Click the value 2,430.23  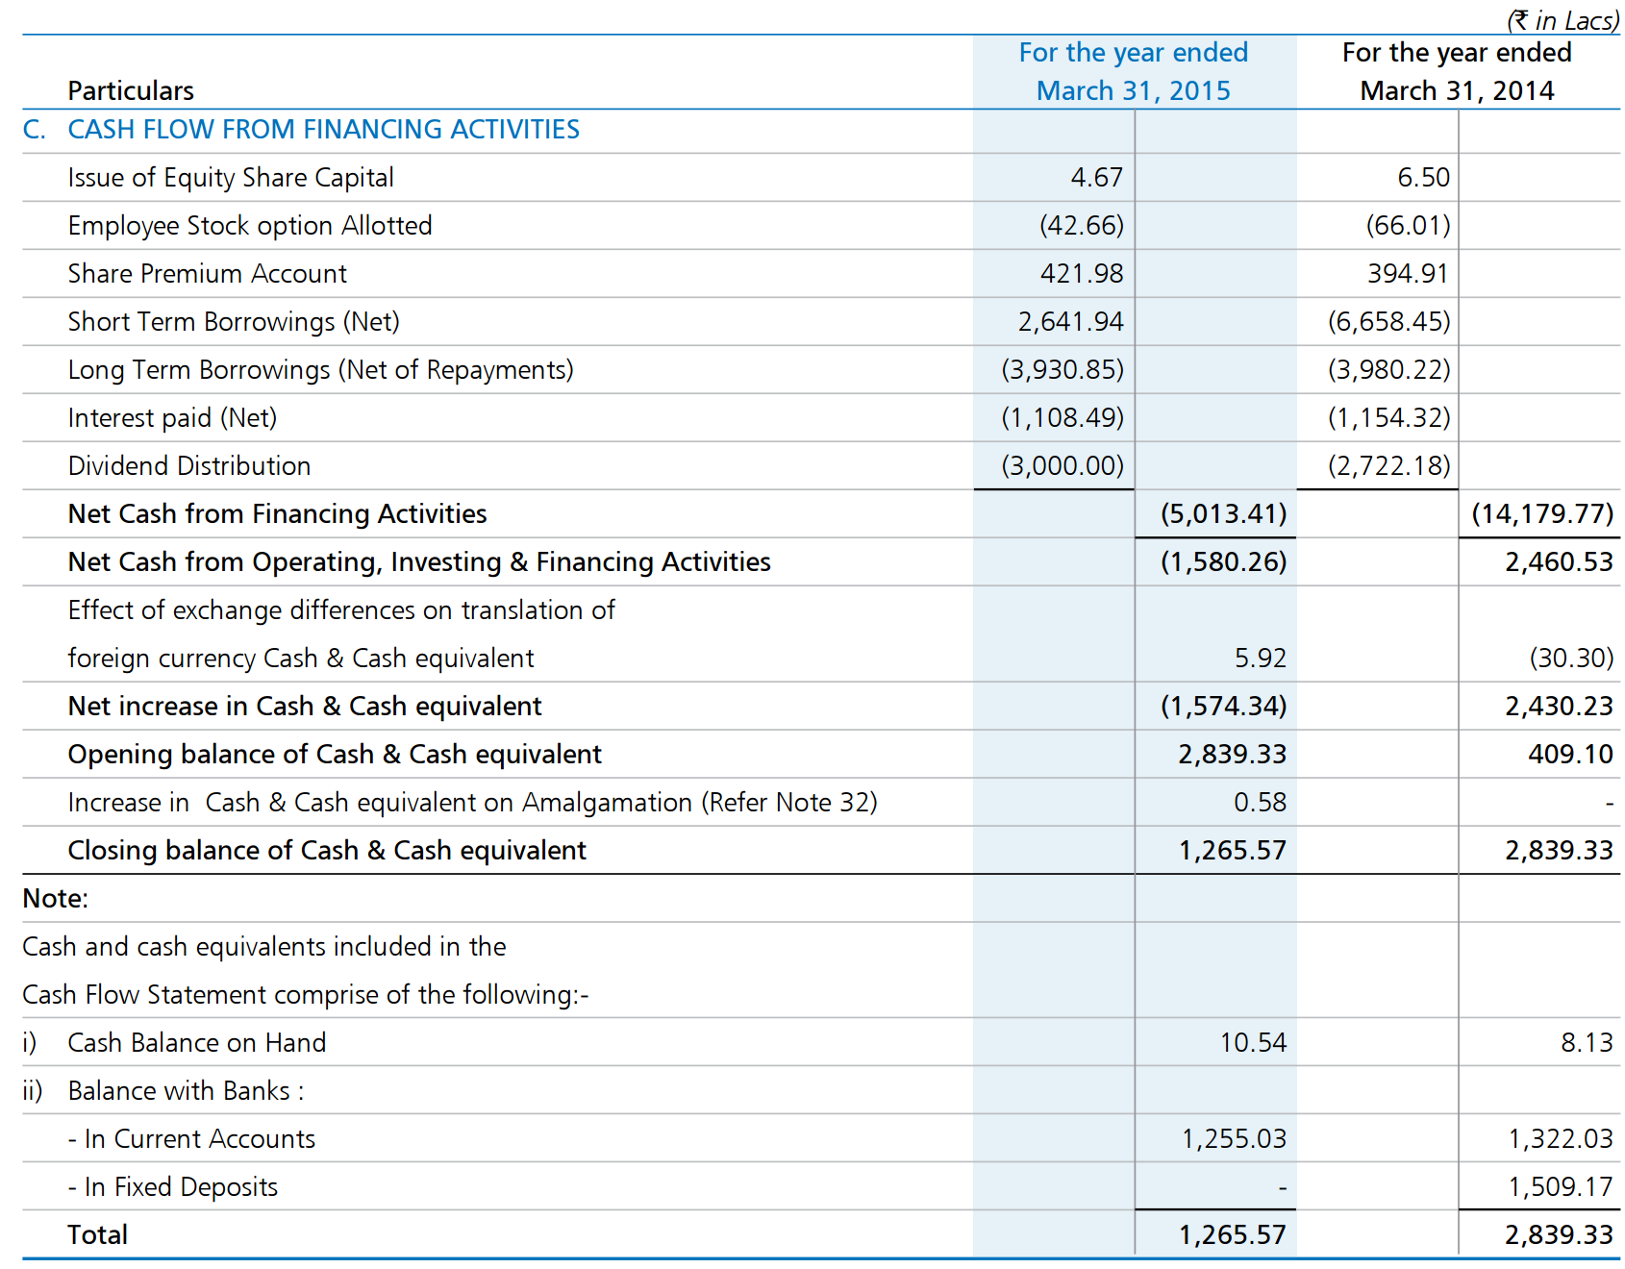1559,706
